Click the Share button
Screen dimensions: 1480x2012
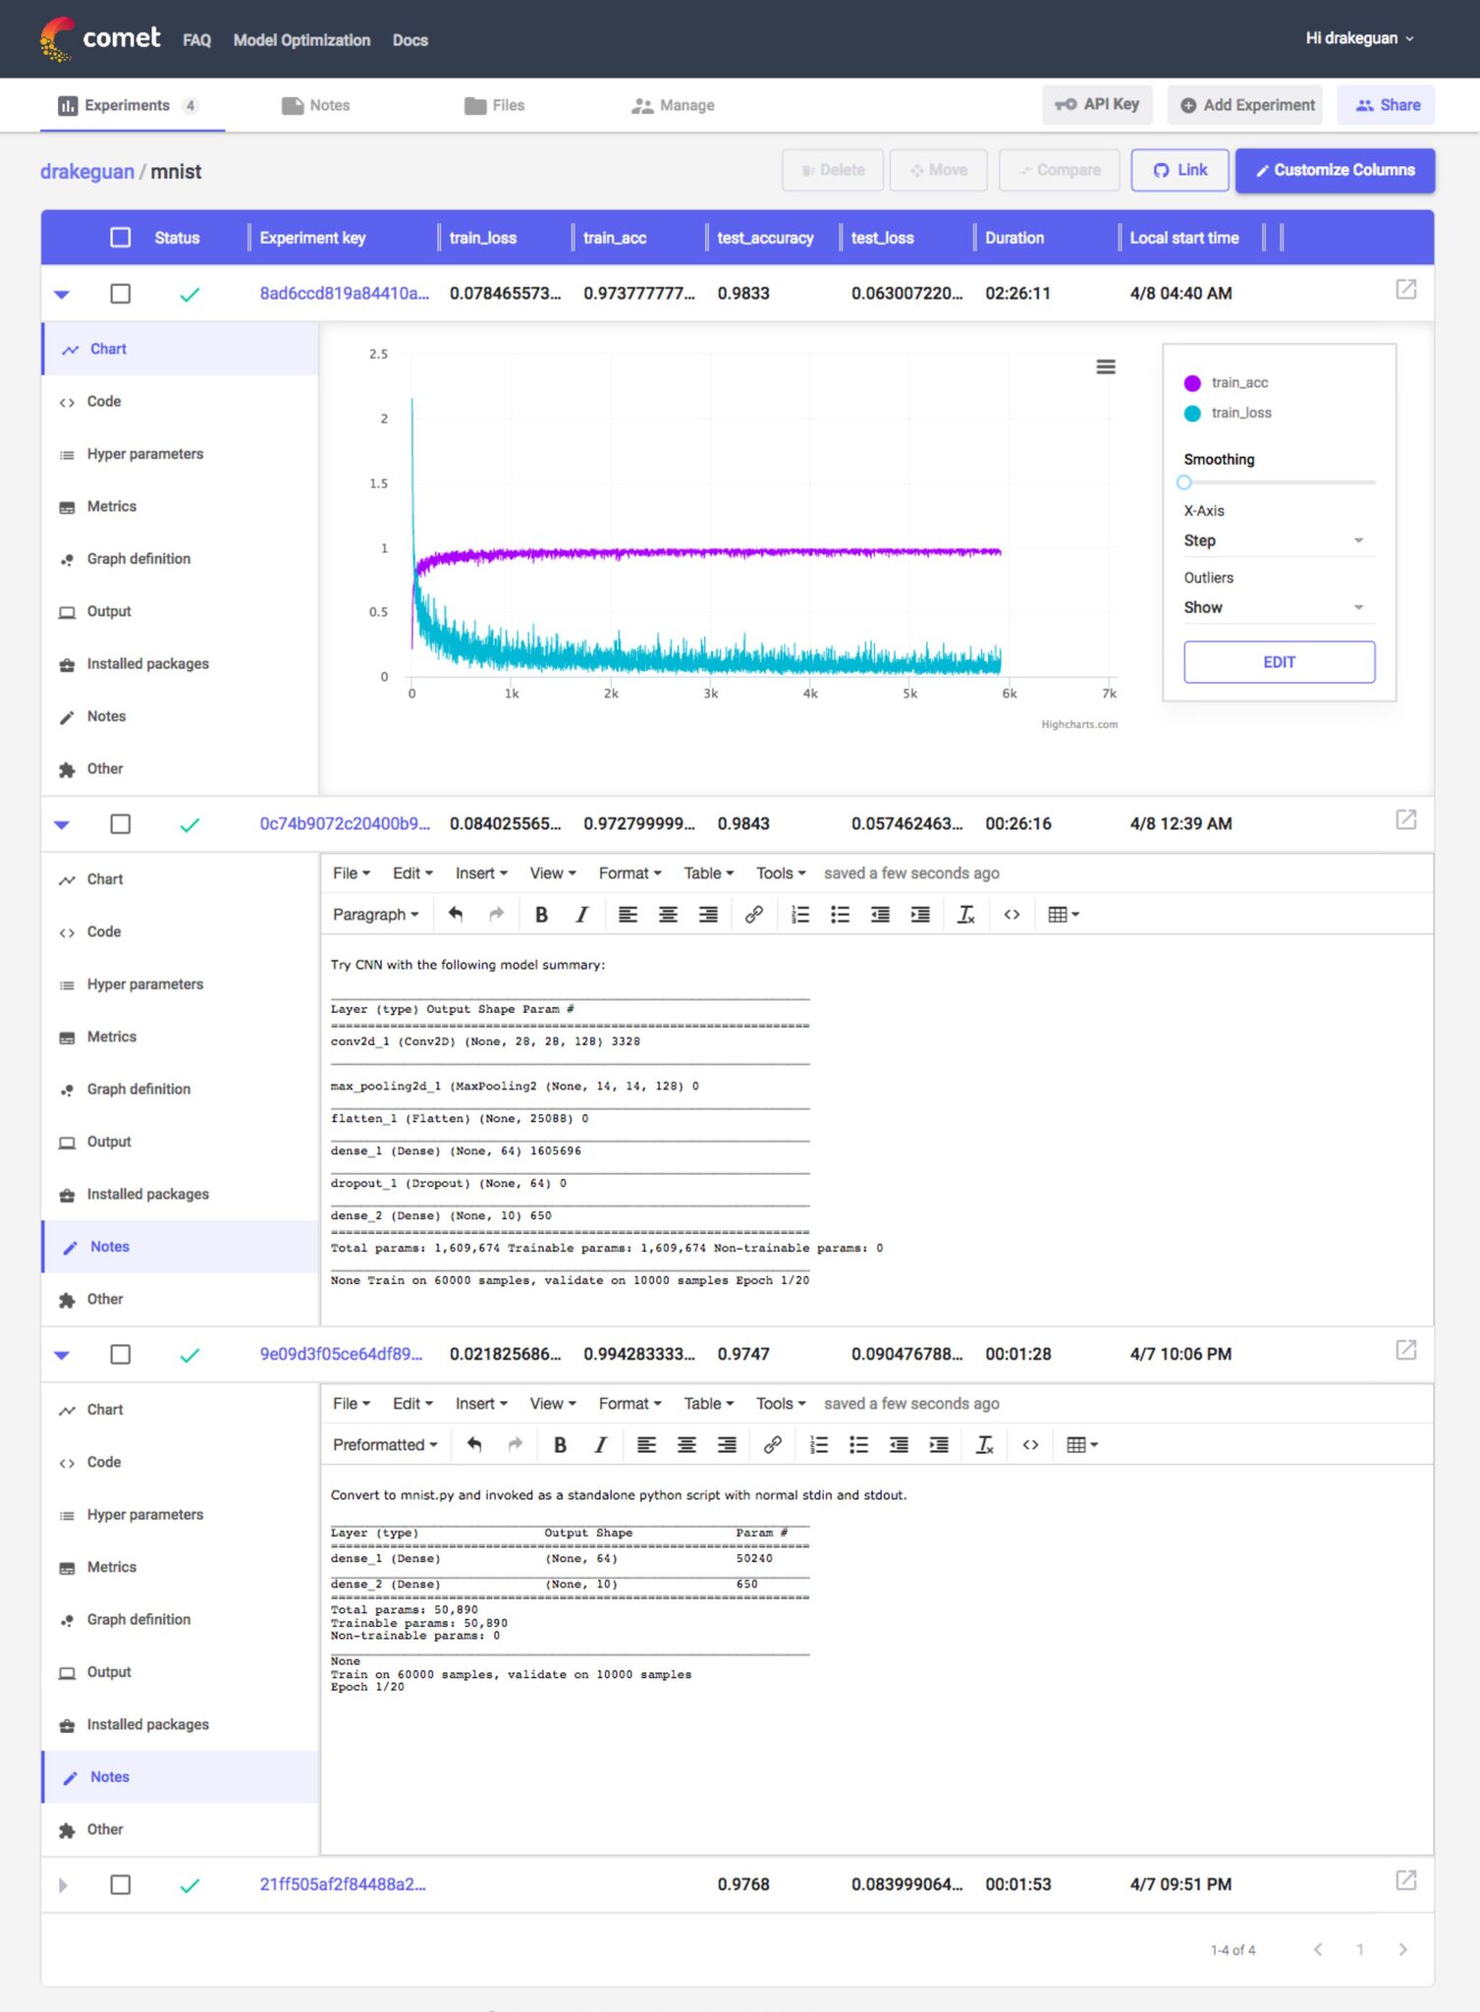pyautogui.click(x=1386, y=105)
